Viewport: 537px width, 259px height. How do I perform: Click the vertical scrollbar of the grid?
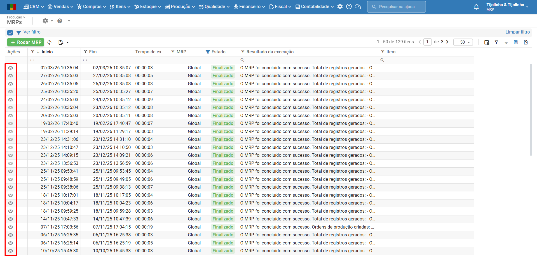(531, 109)
